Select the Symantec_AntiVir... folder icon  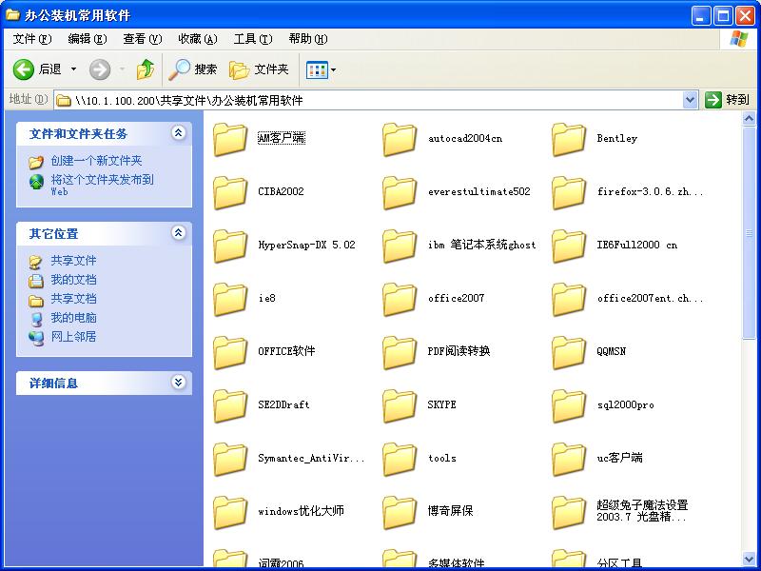[x=230, y=460]
